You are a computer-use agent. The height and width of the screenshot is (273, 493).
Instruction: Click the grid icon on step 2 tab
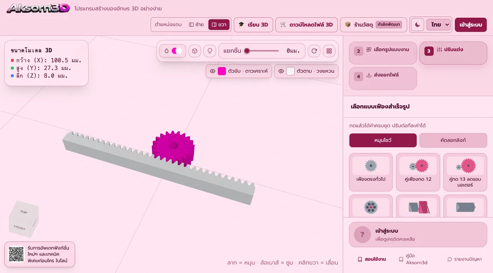(x=369, y=50)
